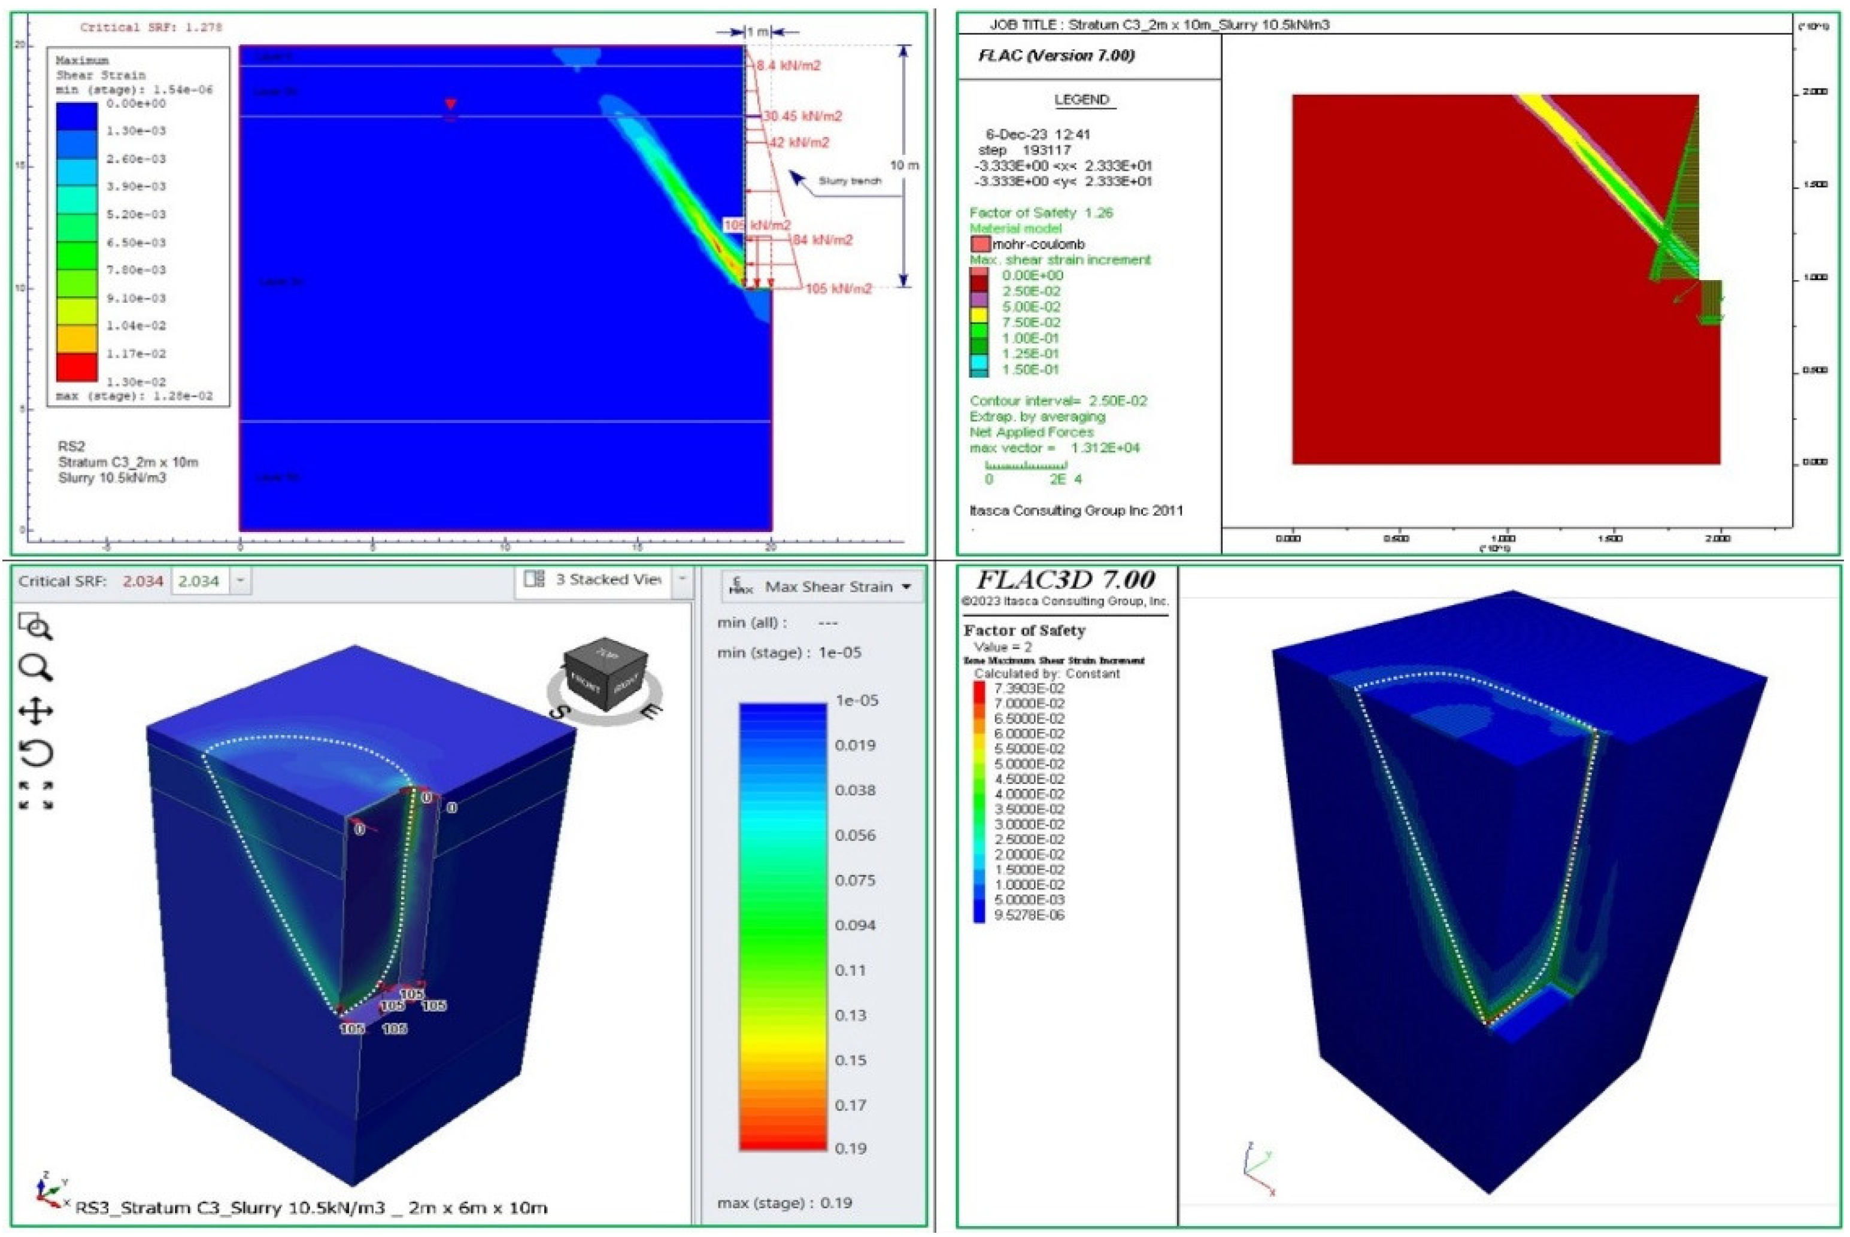Click the Critical SRF value field 2.034
Viewport: 1850px width, 1237px height.
pyautogui.click(x=198, y=582)
